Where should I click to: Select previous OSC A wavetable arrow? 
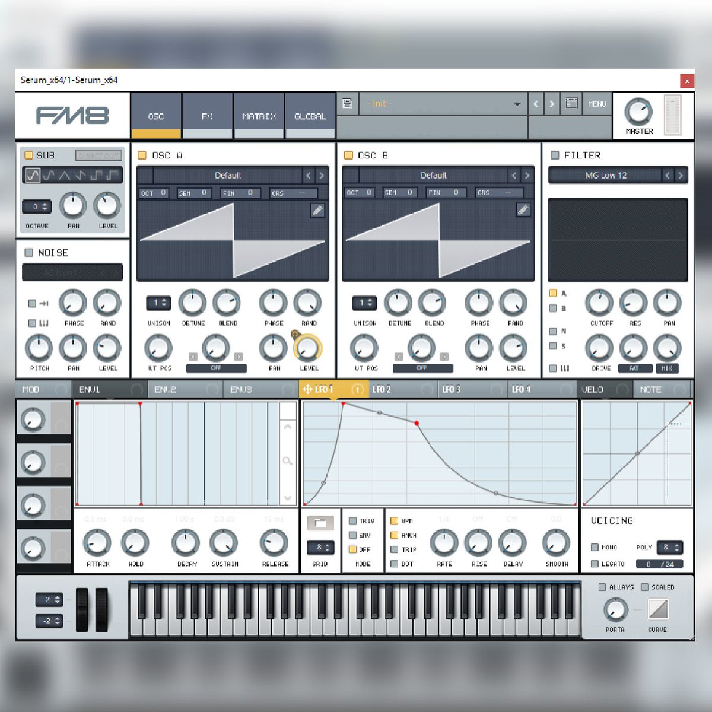308,176
